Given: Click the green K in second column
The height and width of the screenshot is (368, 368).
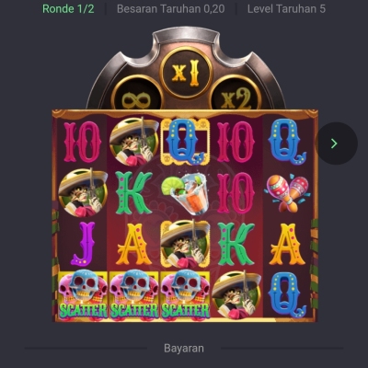Looking at the screenshot, I should click(x=133, y=193).
